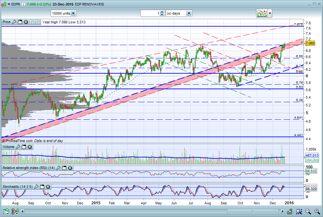Open the (x) days timeframe dropdown
This screenshot has width=323, height=217.
coord(189,13)
